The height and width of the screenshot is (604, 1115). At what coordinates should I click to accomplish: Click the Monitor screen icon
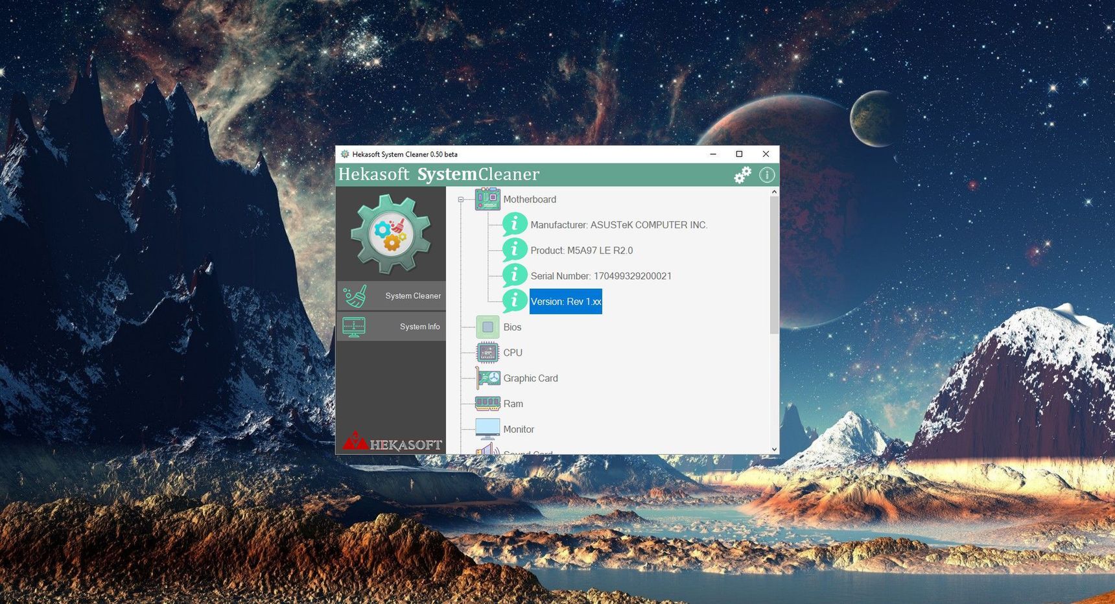click(x=487, y=429)
